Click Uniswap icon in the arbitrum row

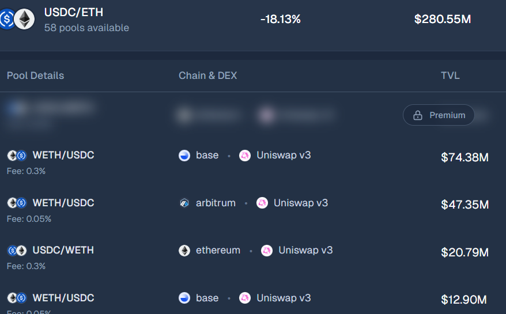point(262,203)
